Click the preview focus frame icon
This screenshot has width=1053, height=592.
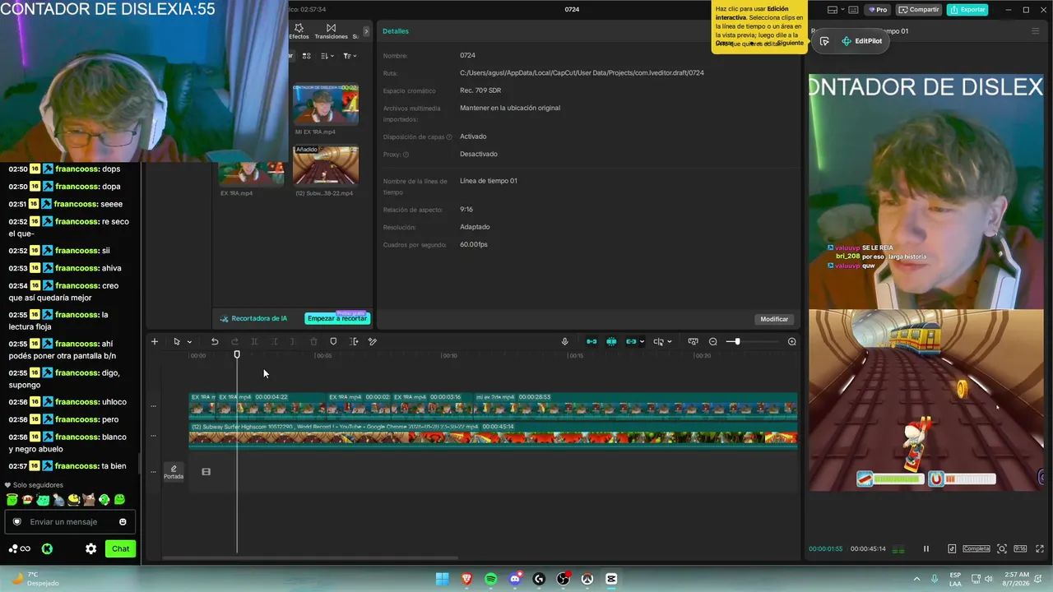pyautogui.click(x=1002, y=548)
